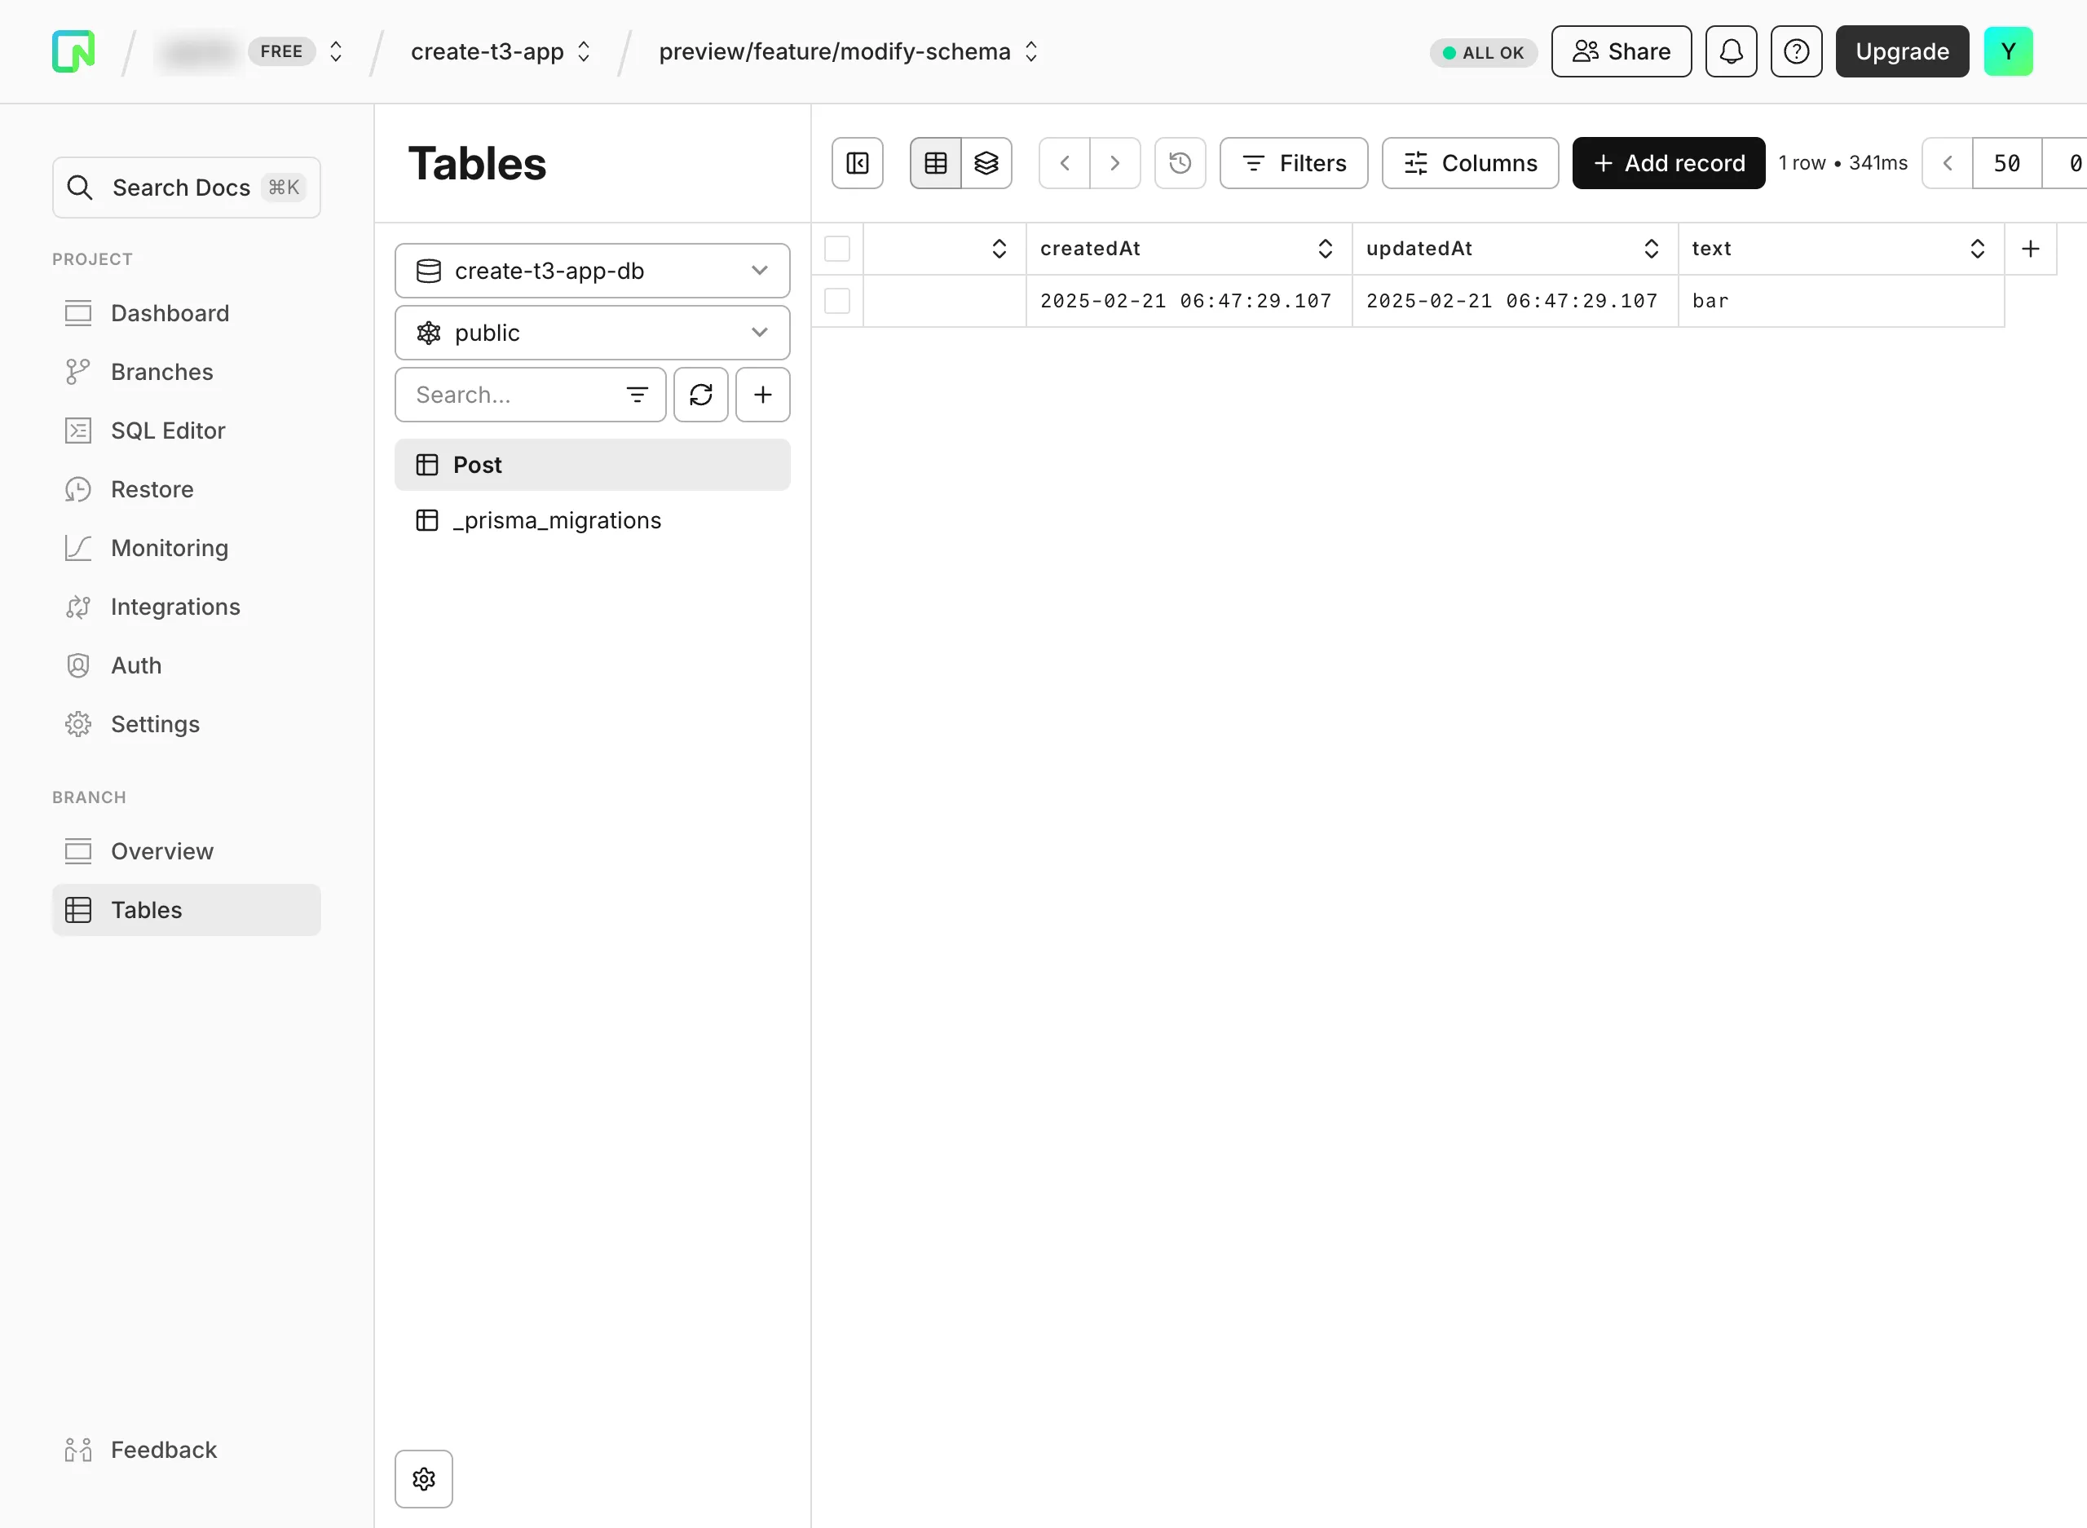Image resolution: width=2087 pixels, height=1528 pixels.
Task: Open Dashboard in sidebar
Action: pos(186,314)
